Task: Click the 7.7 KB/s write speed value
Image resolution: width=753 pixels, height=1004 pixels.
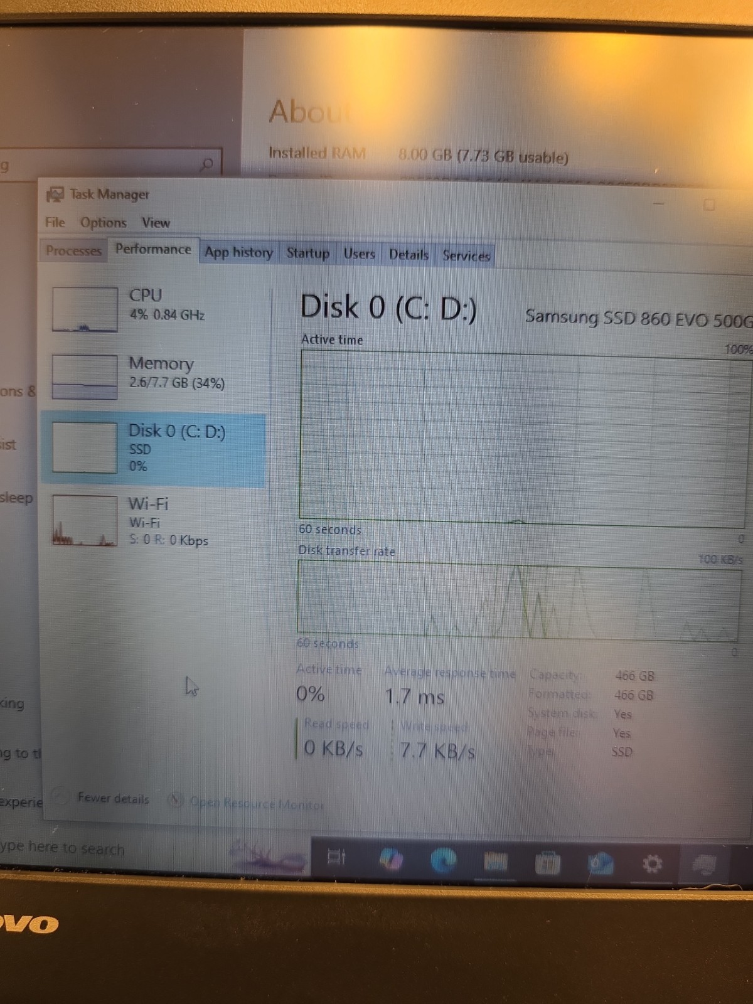Action: coord(437,750)
